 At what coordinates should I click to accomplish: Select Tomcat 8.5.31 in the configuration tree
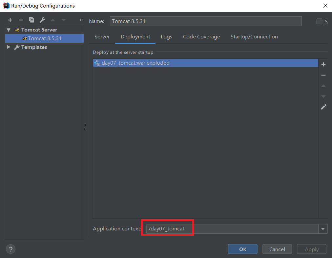pos(45,38)
